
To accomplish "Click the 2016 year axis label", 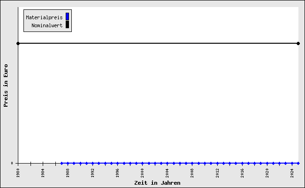I will [x=242, y=173].
